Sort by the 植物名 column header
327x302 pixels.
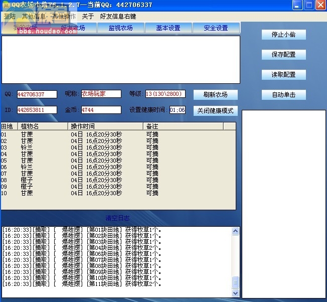coord(43,126)
